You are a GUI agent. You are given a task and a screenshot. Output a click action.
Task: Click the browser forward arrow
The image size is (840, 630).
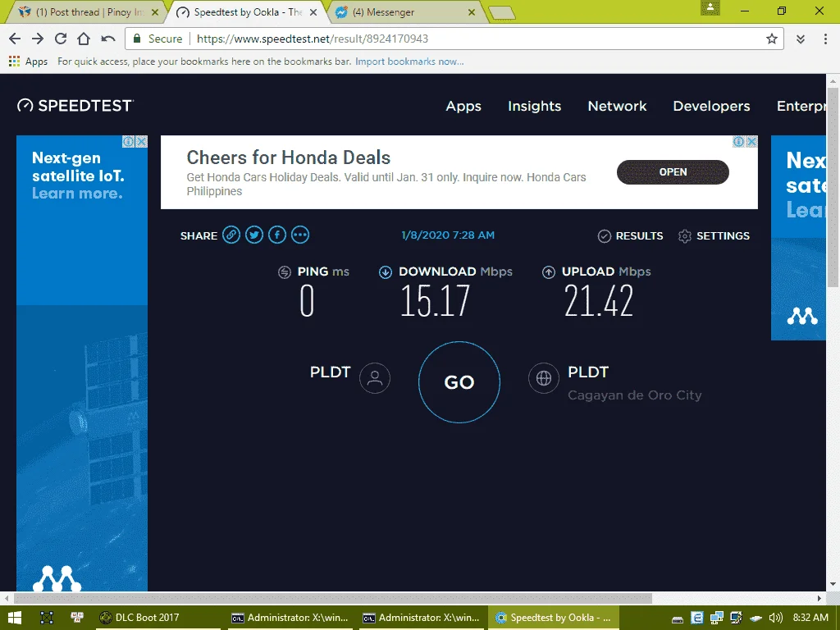tap(38, 39)
